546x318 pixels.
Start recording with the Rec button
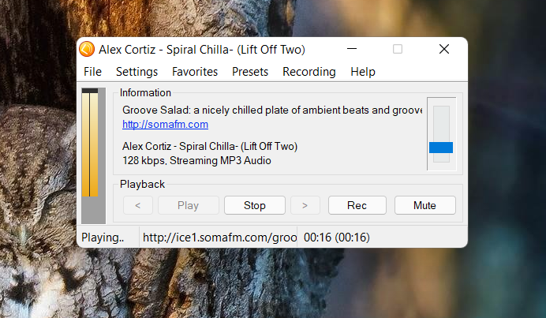pyautogui.click(x=357, y=205)
